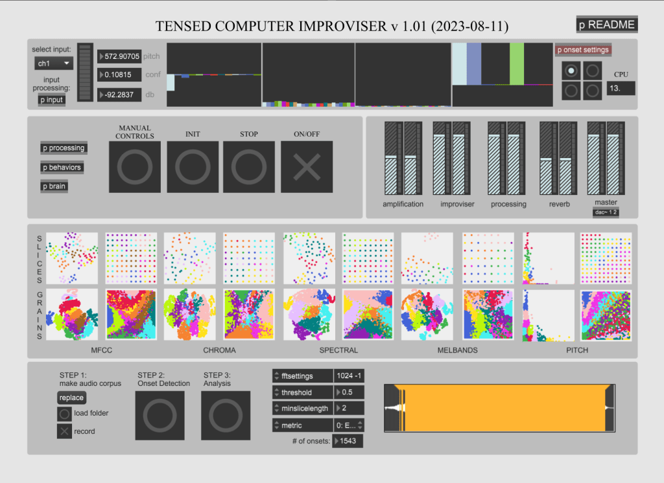Click the threshold value number box
This screenshot has width=664, height=483.
click(x=349, y=392)
